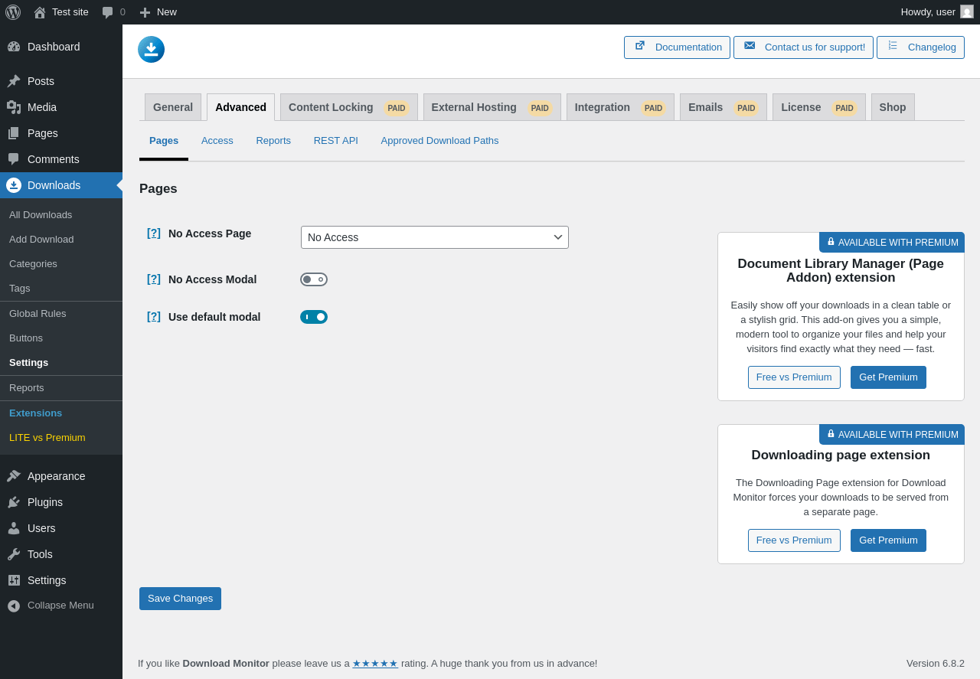Click the Media icon in sidebar
The height and width of the screenshot is (679, 980).
(14, 107)
